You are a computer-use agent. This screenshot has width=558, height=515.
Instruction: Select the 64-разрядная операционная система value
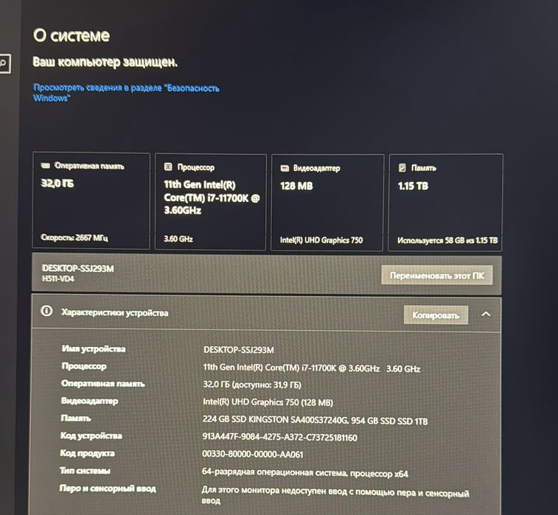(x=304, y=473)
